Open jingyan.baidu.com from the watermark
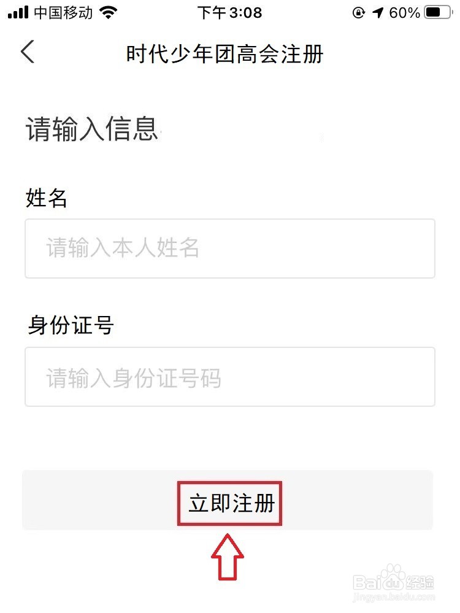 point(396,596)
